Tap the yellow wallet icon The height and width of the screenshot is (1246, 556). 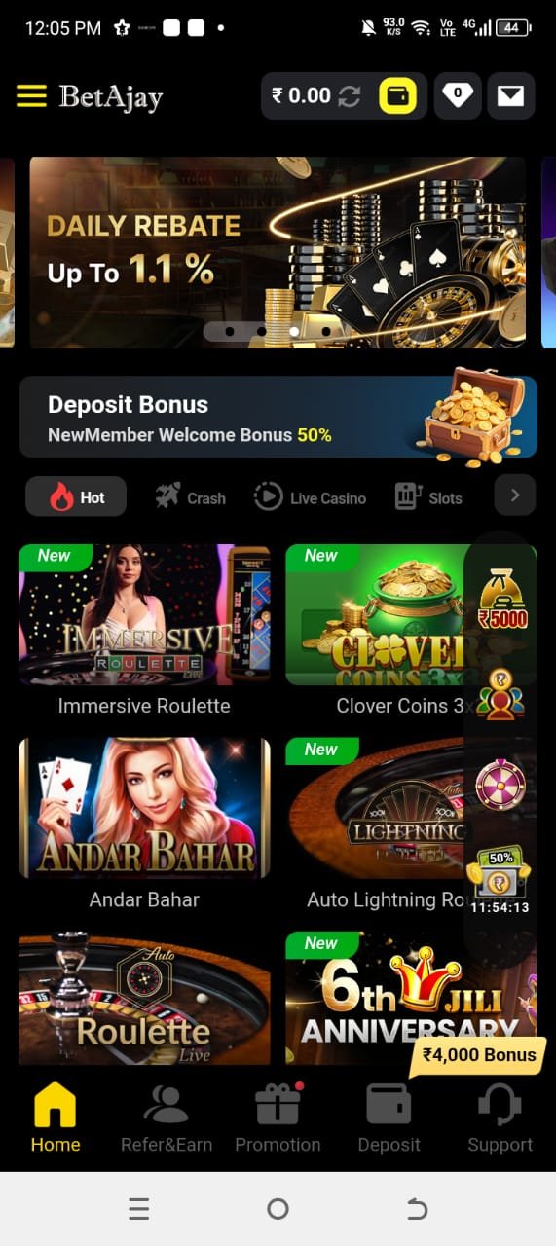[397, 95]
